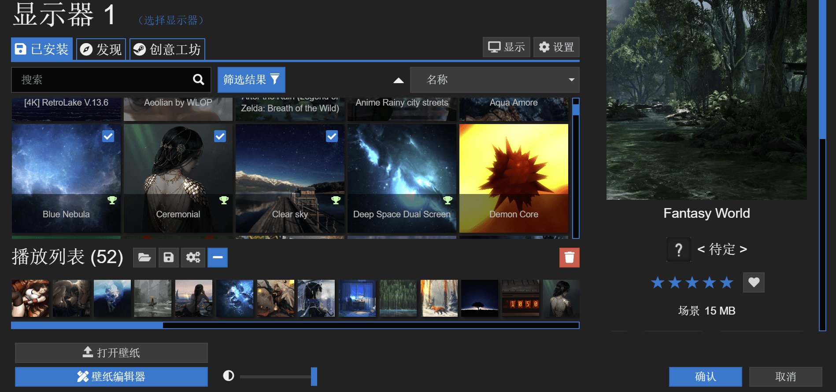Screen dimensions: 836x392
Task: Click the trophy icon on Blue Nebula
Action: 112,200
